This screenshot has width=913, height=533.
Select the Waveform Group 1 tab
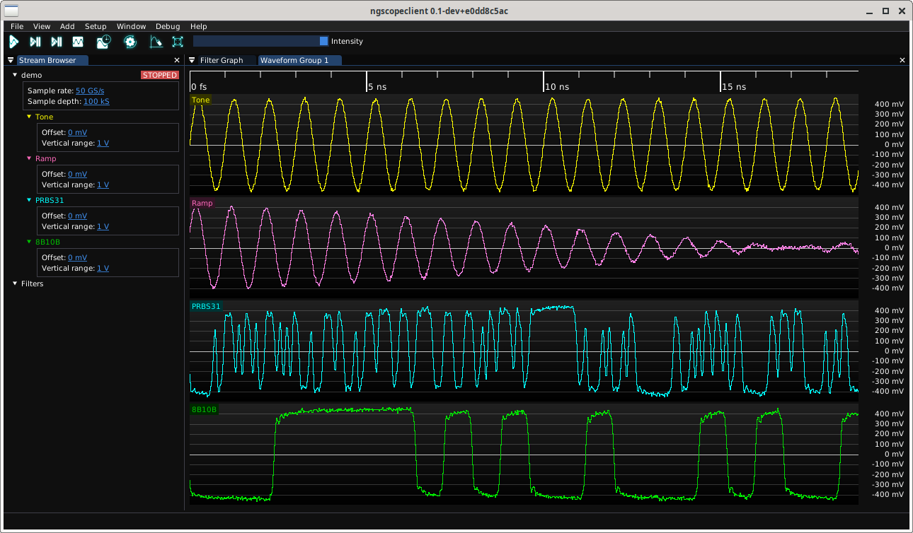pos(299,60)
